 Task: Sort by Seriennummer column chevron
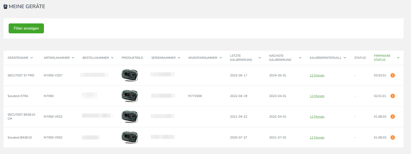point(179,58)
